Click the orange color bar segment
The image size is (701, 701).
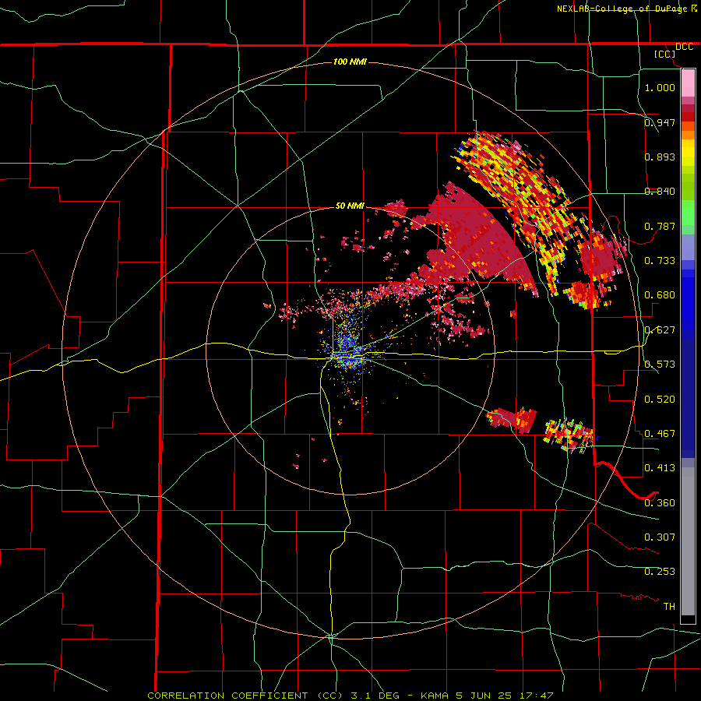coord(688,135)
